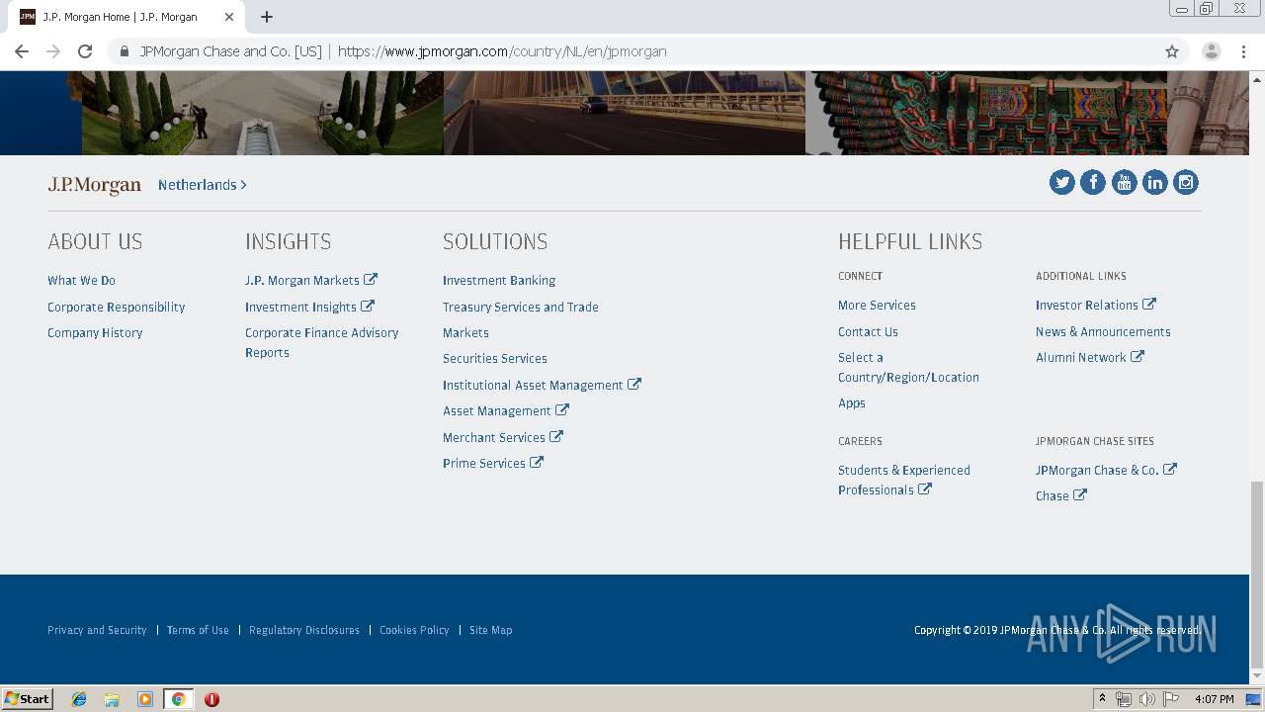The image size is (1265, 712).
Task: Open Prime Services external link
Action: [493, 464]
